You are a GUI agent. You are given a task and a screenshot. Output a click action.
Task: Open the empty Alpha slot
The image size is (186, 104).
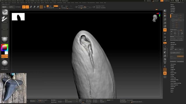pyautogui.click(x=5, y=26)
